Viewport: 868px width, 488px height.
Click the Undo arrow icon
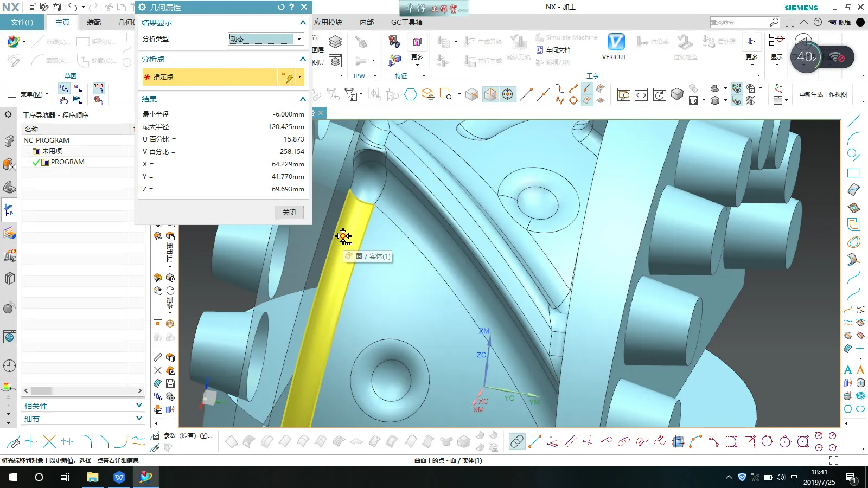[73, 7]
